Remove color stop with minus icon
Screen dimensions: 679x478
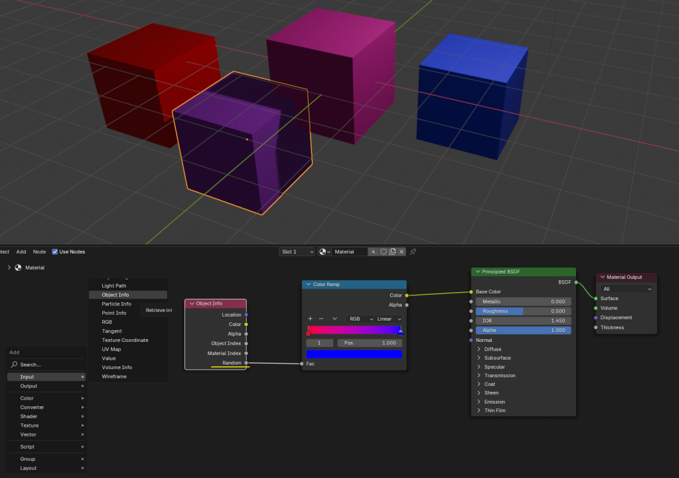321,319
